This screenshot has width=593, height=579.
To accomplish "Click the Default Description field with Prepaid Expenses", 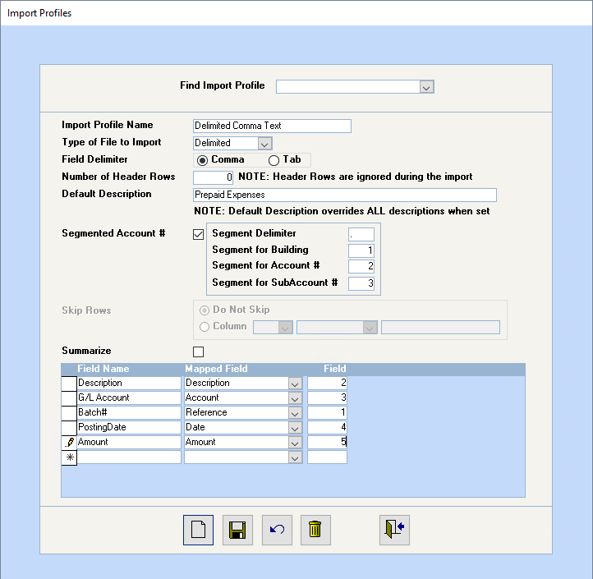I will coord(344,195).
